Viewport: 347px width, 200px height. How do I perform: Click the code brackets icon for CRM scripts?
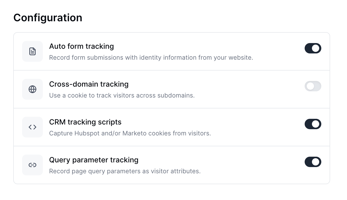[x=32, y=127]
